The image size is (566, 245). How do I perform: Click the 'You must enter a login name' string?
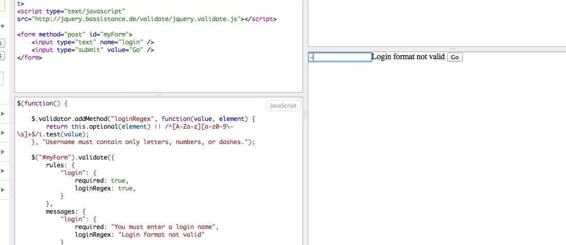pyautogui.click(x=163, y=227)
